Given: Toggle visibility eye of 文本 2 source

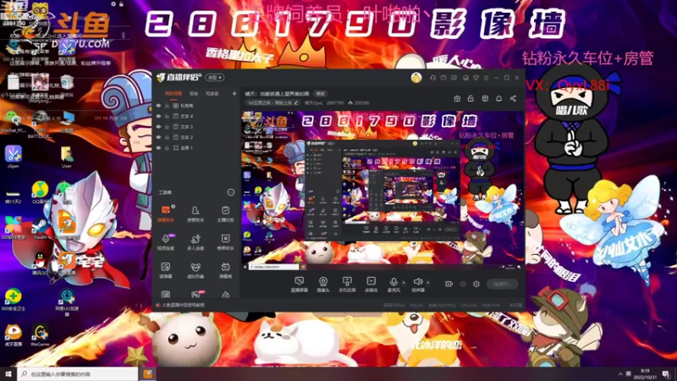Looking at the screenshot, I should (x=158, y=137).
